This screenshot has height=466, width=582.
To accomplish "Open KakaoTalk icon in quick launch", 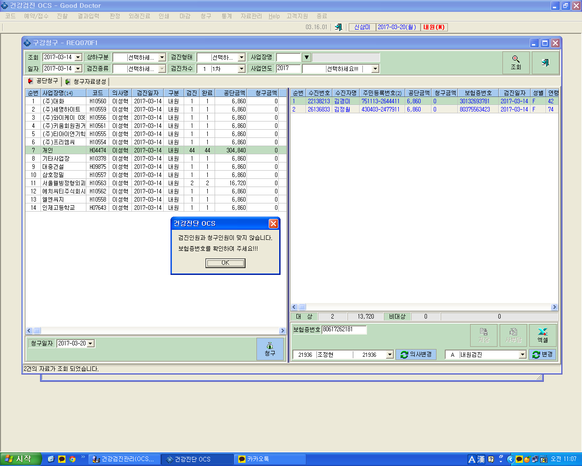I will pyautogui.click(x=62, y=459).
